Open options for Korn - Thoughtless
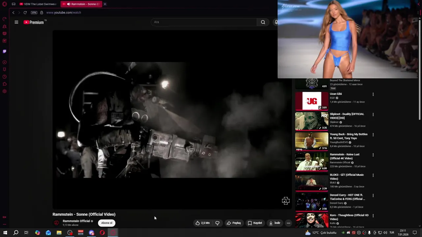This screenshot has height=237, width=422. click(373, 216)
